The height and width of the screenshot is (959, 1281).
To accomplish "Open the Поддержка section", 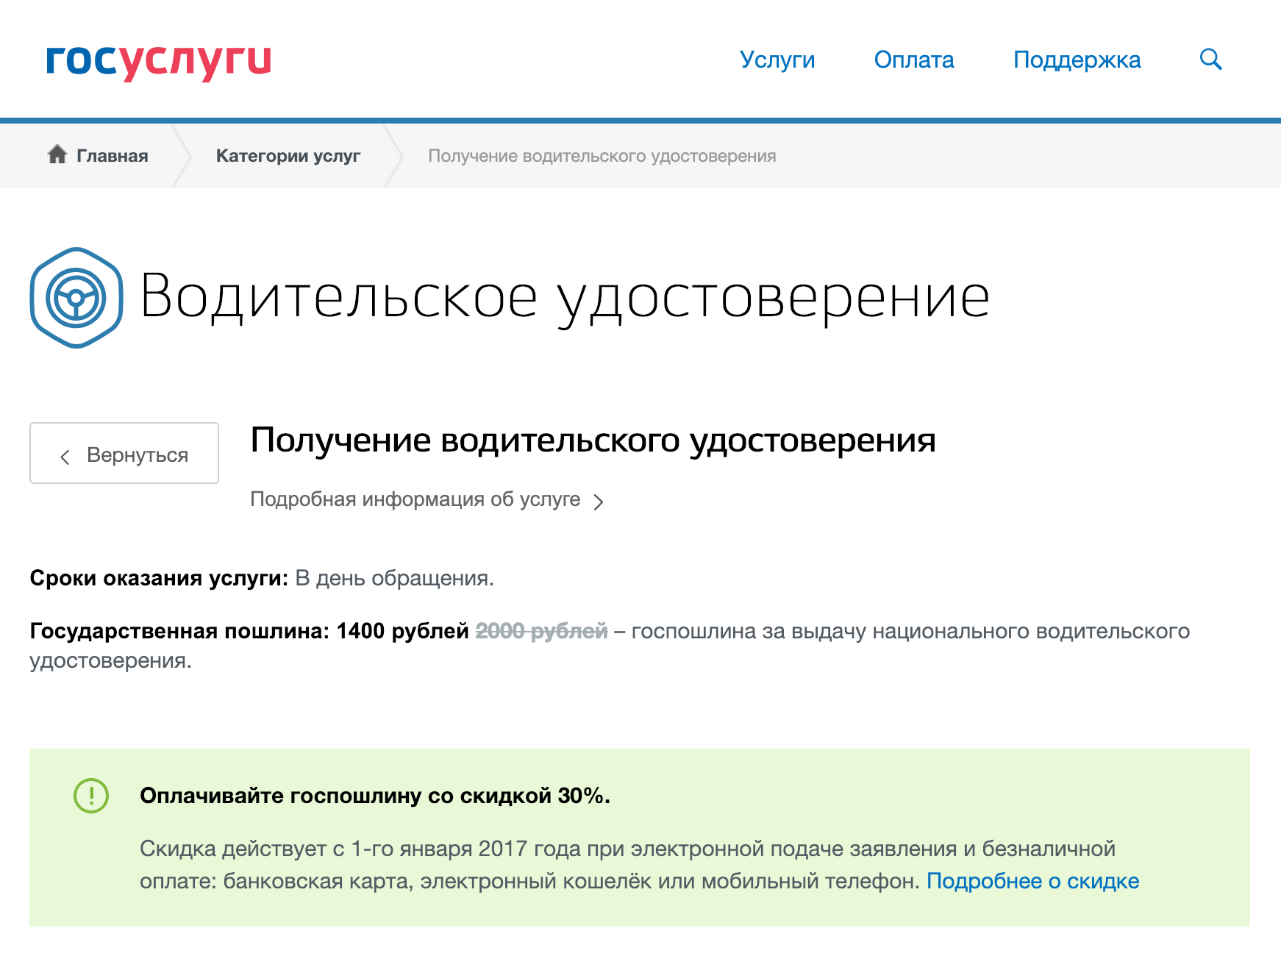I will pos(1077,60).
